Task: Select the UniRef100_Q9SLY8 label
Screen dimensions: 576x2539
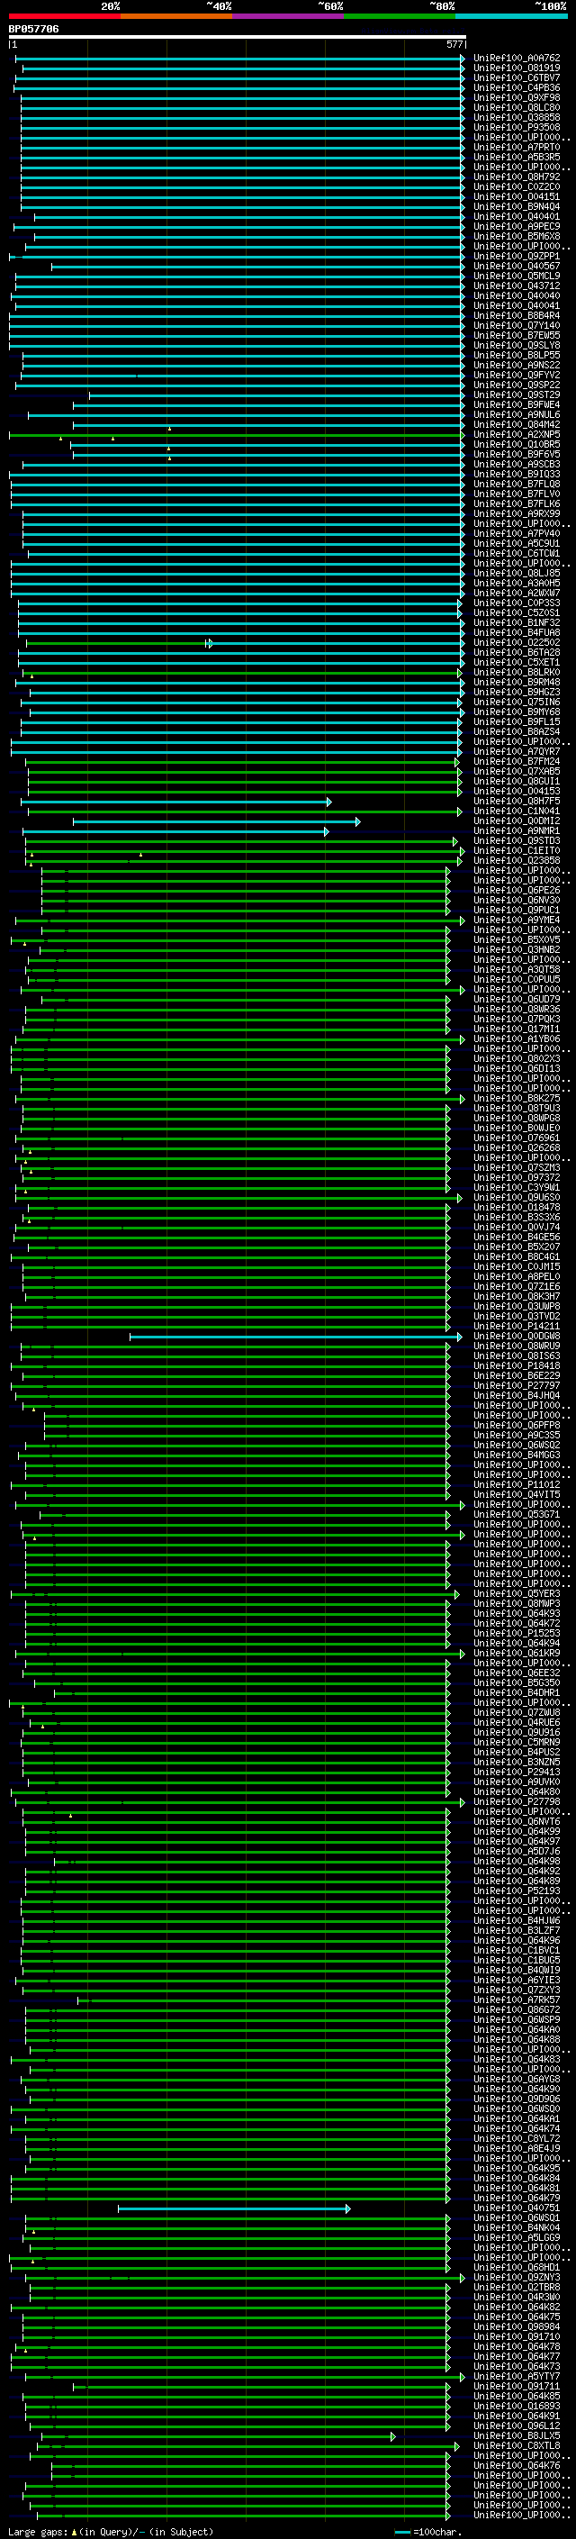Action: tap(517, 345)
